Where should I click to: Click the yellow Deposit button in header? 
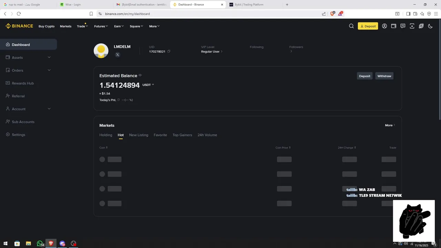click(x=368, y=26)
